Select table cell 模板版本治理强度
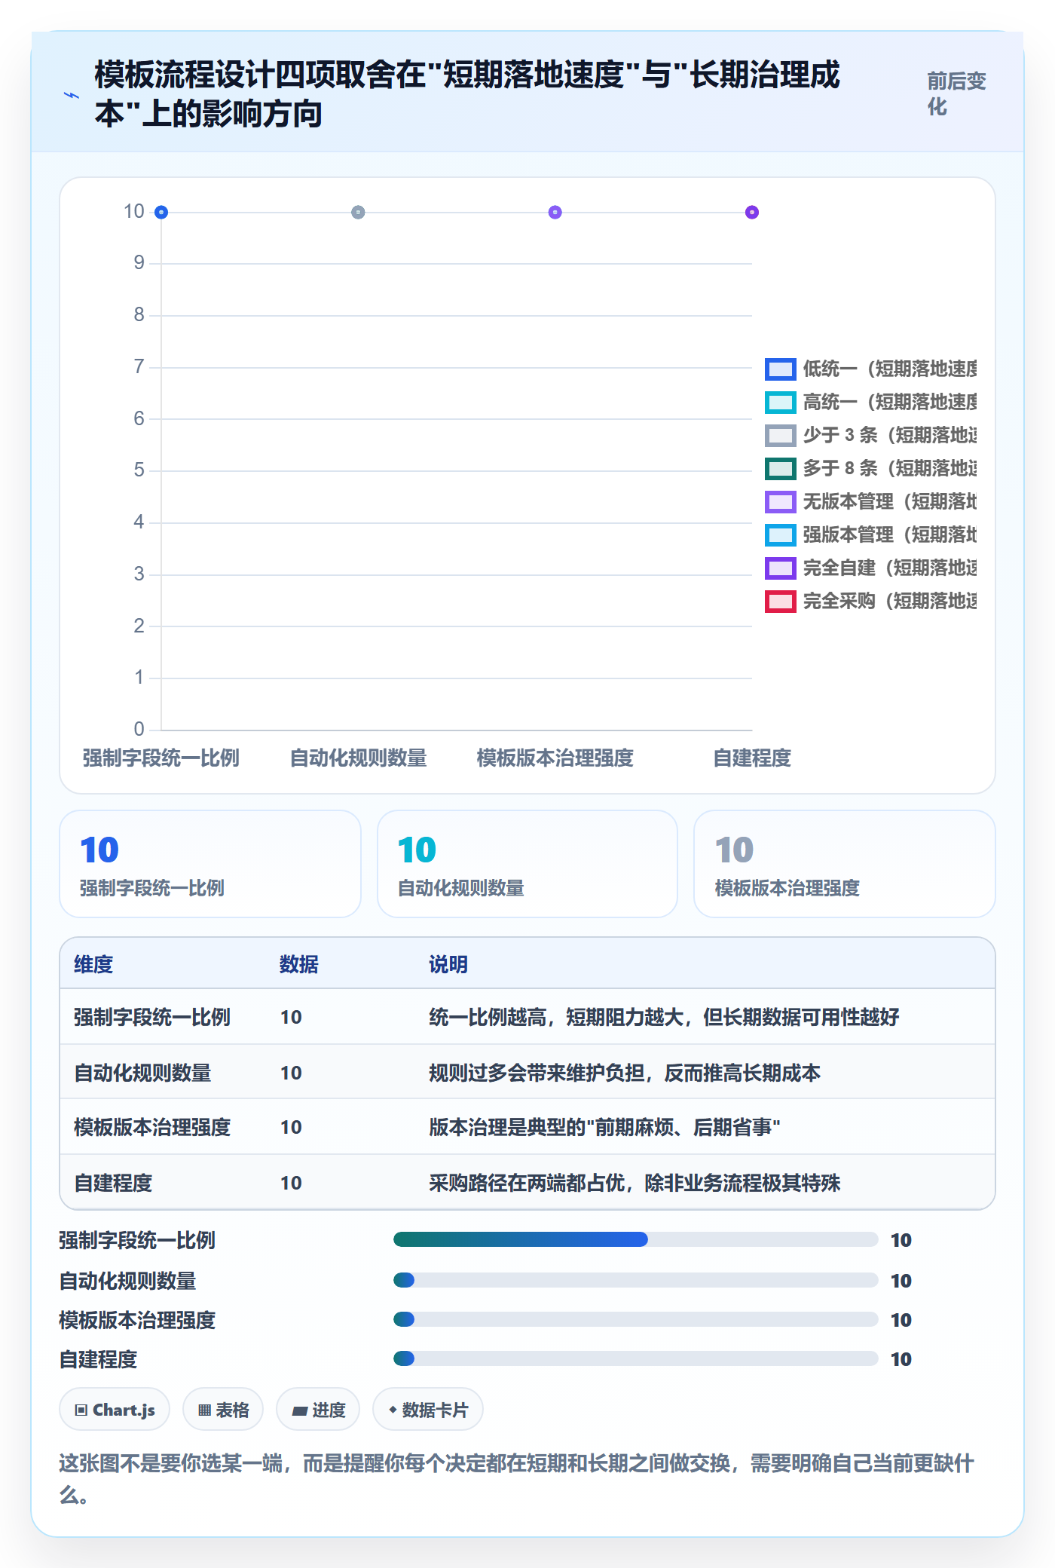 click(x=152, y=1127)
